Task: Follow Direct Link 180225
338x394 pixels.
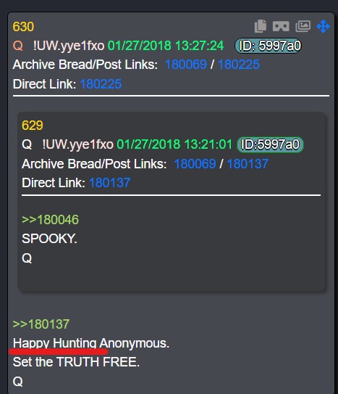Action: [x=101, y=84]
